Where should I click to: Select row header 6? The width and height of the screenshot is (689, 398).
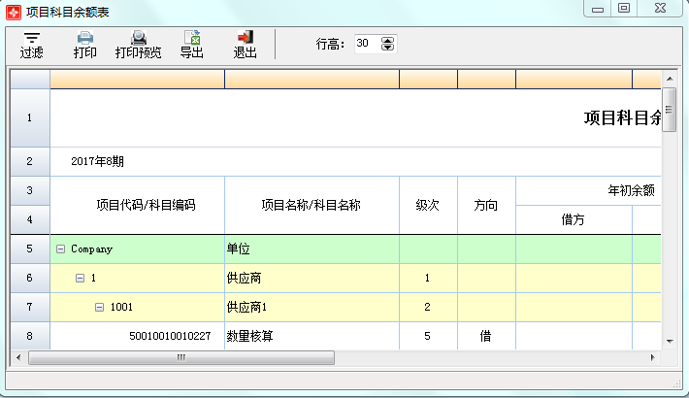pos(29,278)
